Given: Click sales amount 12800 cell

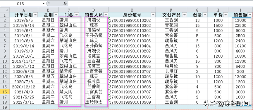Looking at the screenshot, I should 240,61.
